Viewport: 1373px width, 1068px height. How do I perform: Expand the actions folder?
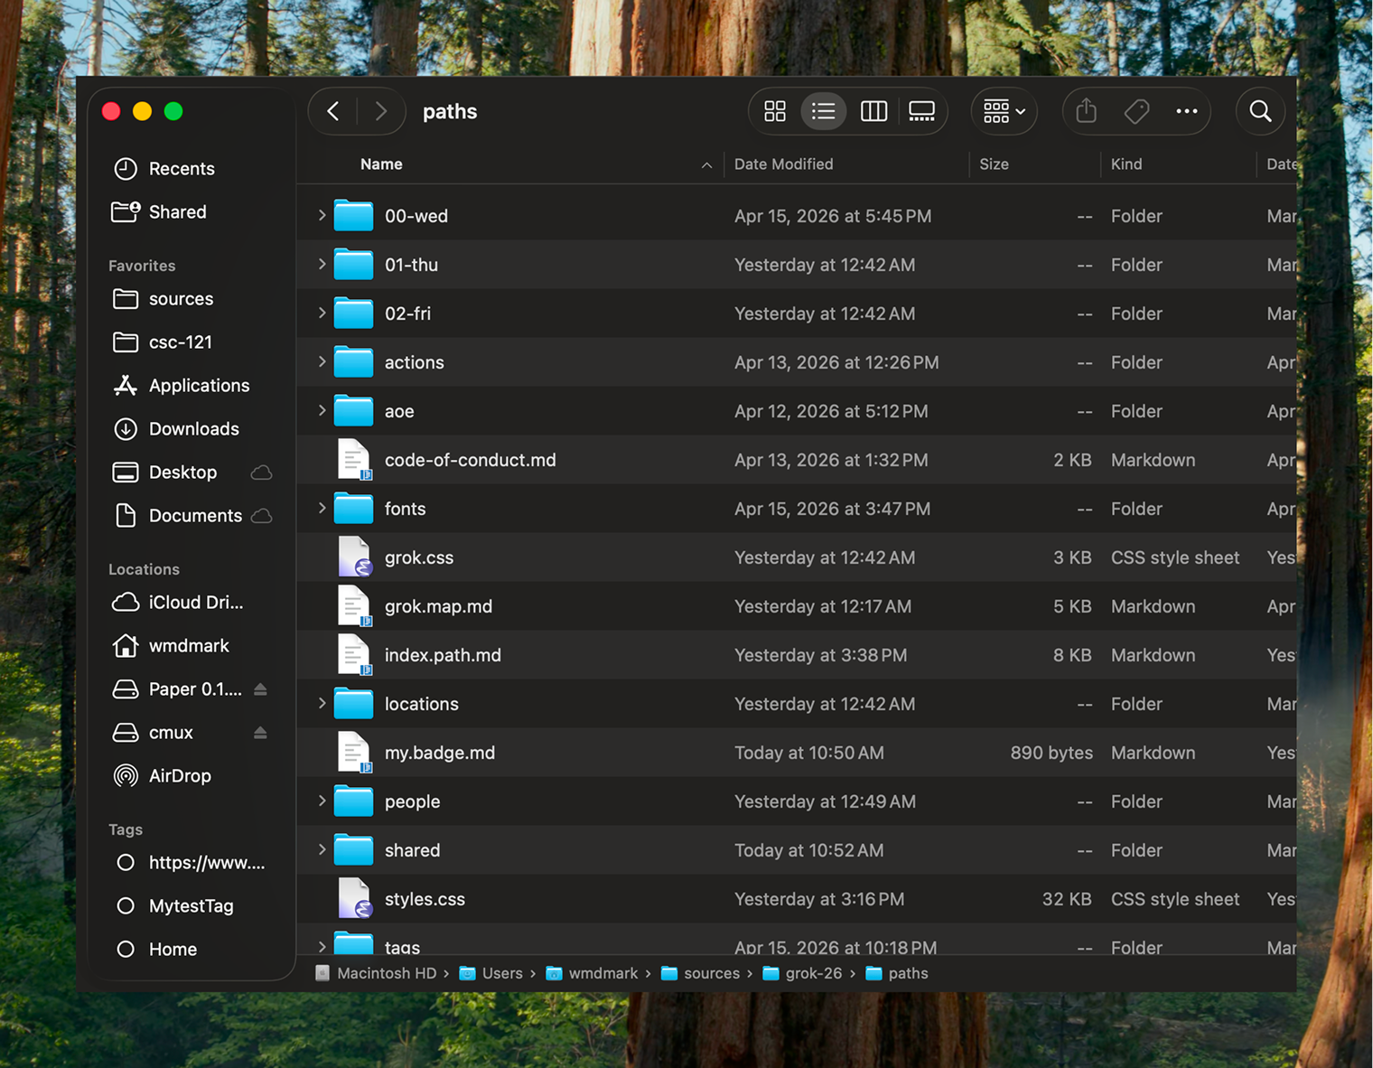click(x=322, y=361)
